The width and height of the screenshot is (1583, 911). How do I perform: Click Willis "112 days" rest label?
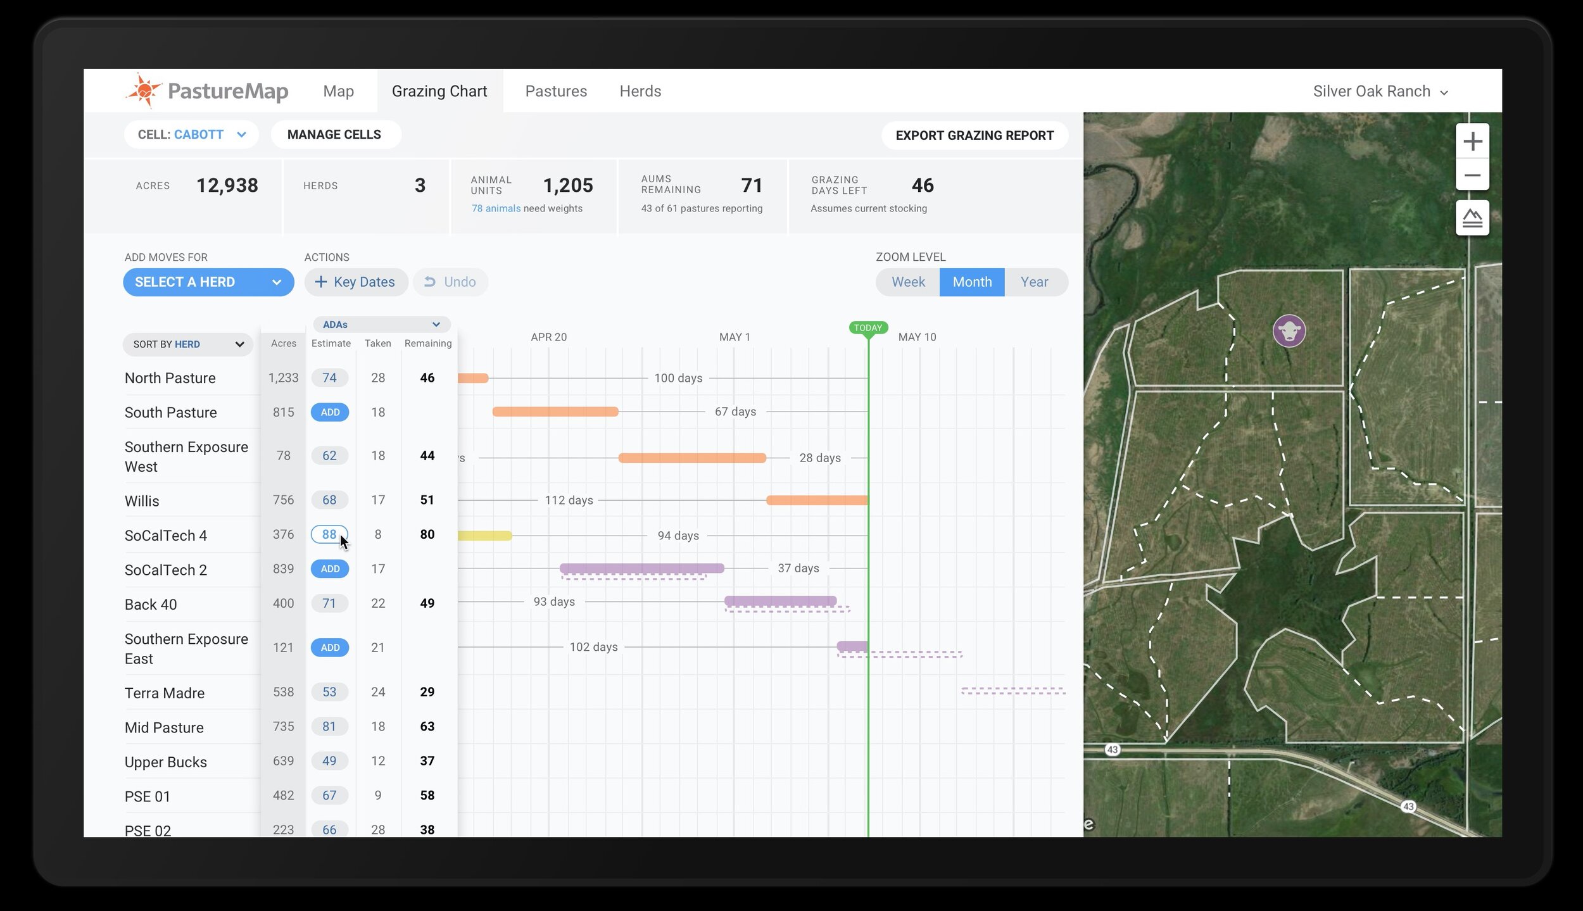pos(569,500)
